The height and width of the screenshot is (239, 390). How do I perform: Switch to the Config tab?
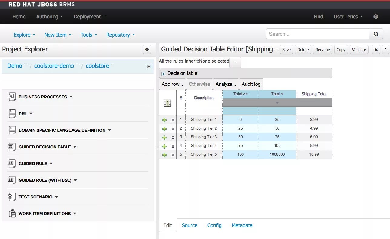coord(214,225)
